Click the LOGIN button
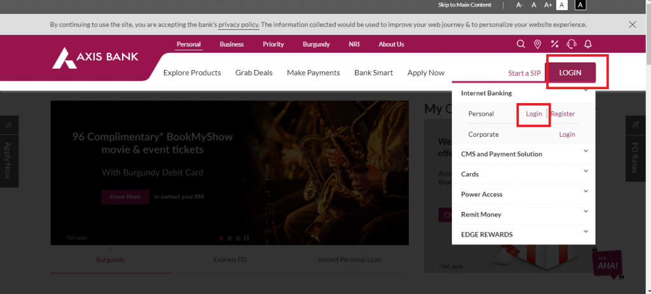The image size is (651, 294). point(570,73)
